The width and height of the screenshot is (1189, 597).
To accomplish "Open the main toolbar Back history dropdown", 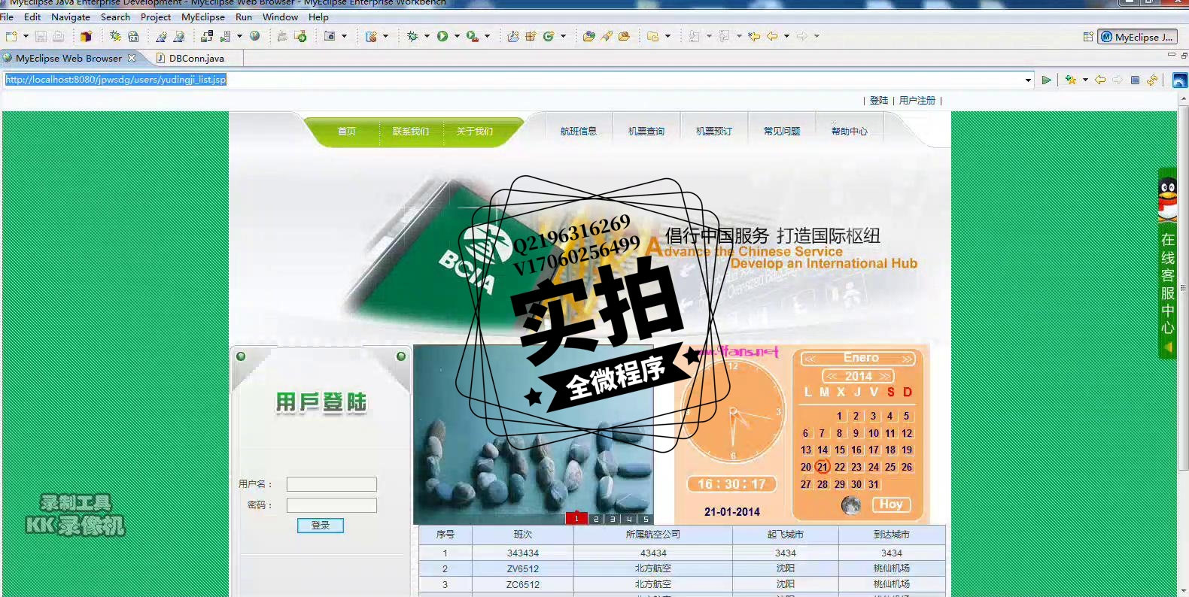I will 787,36.
